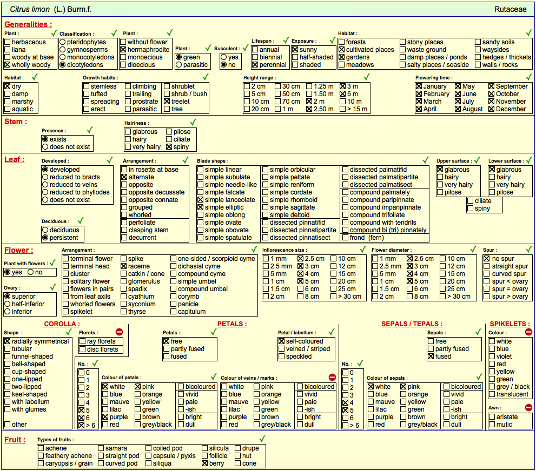Click the Flower section heading
The height and width of the screenshot is (471, 536).
[19, 250]
